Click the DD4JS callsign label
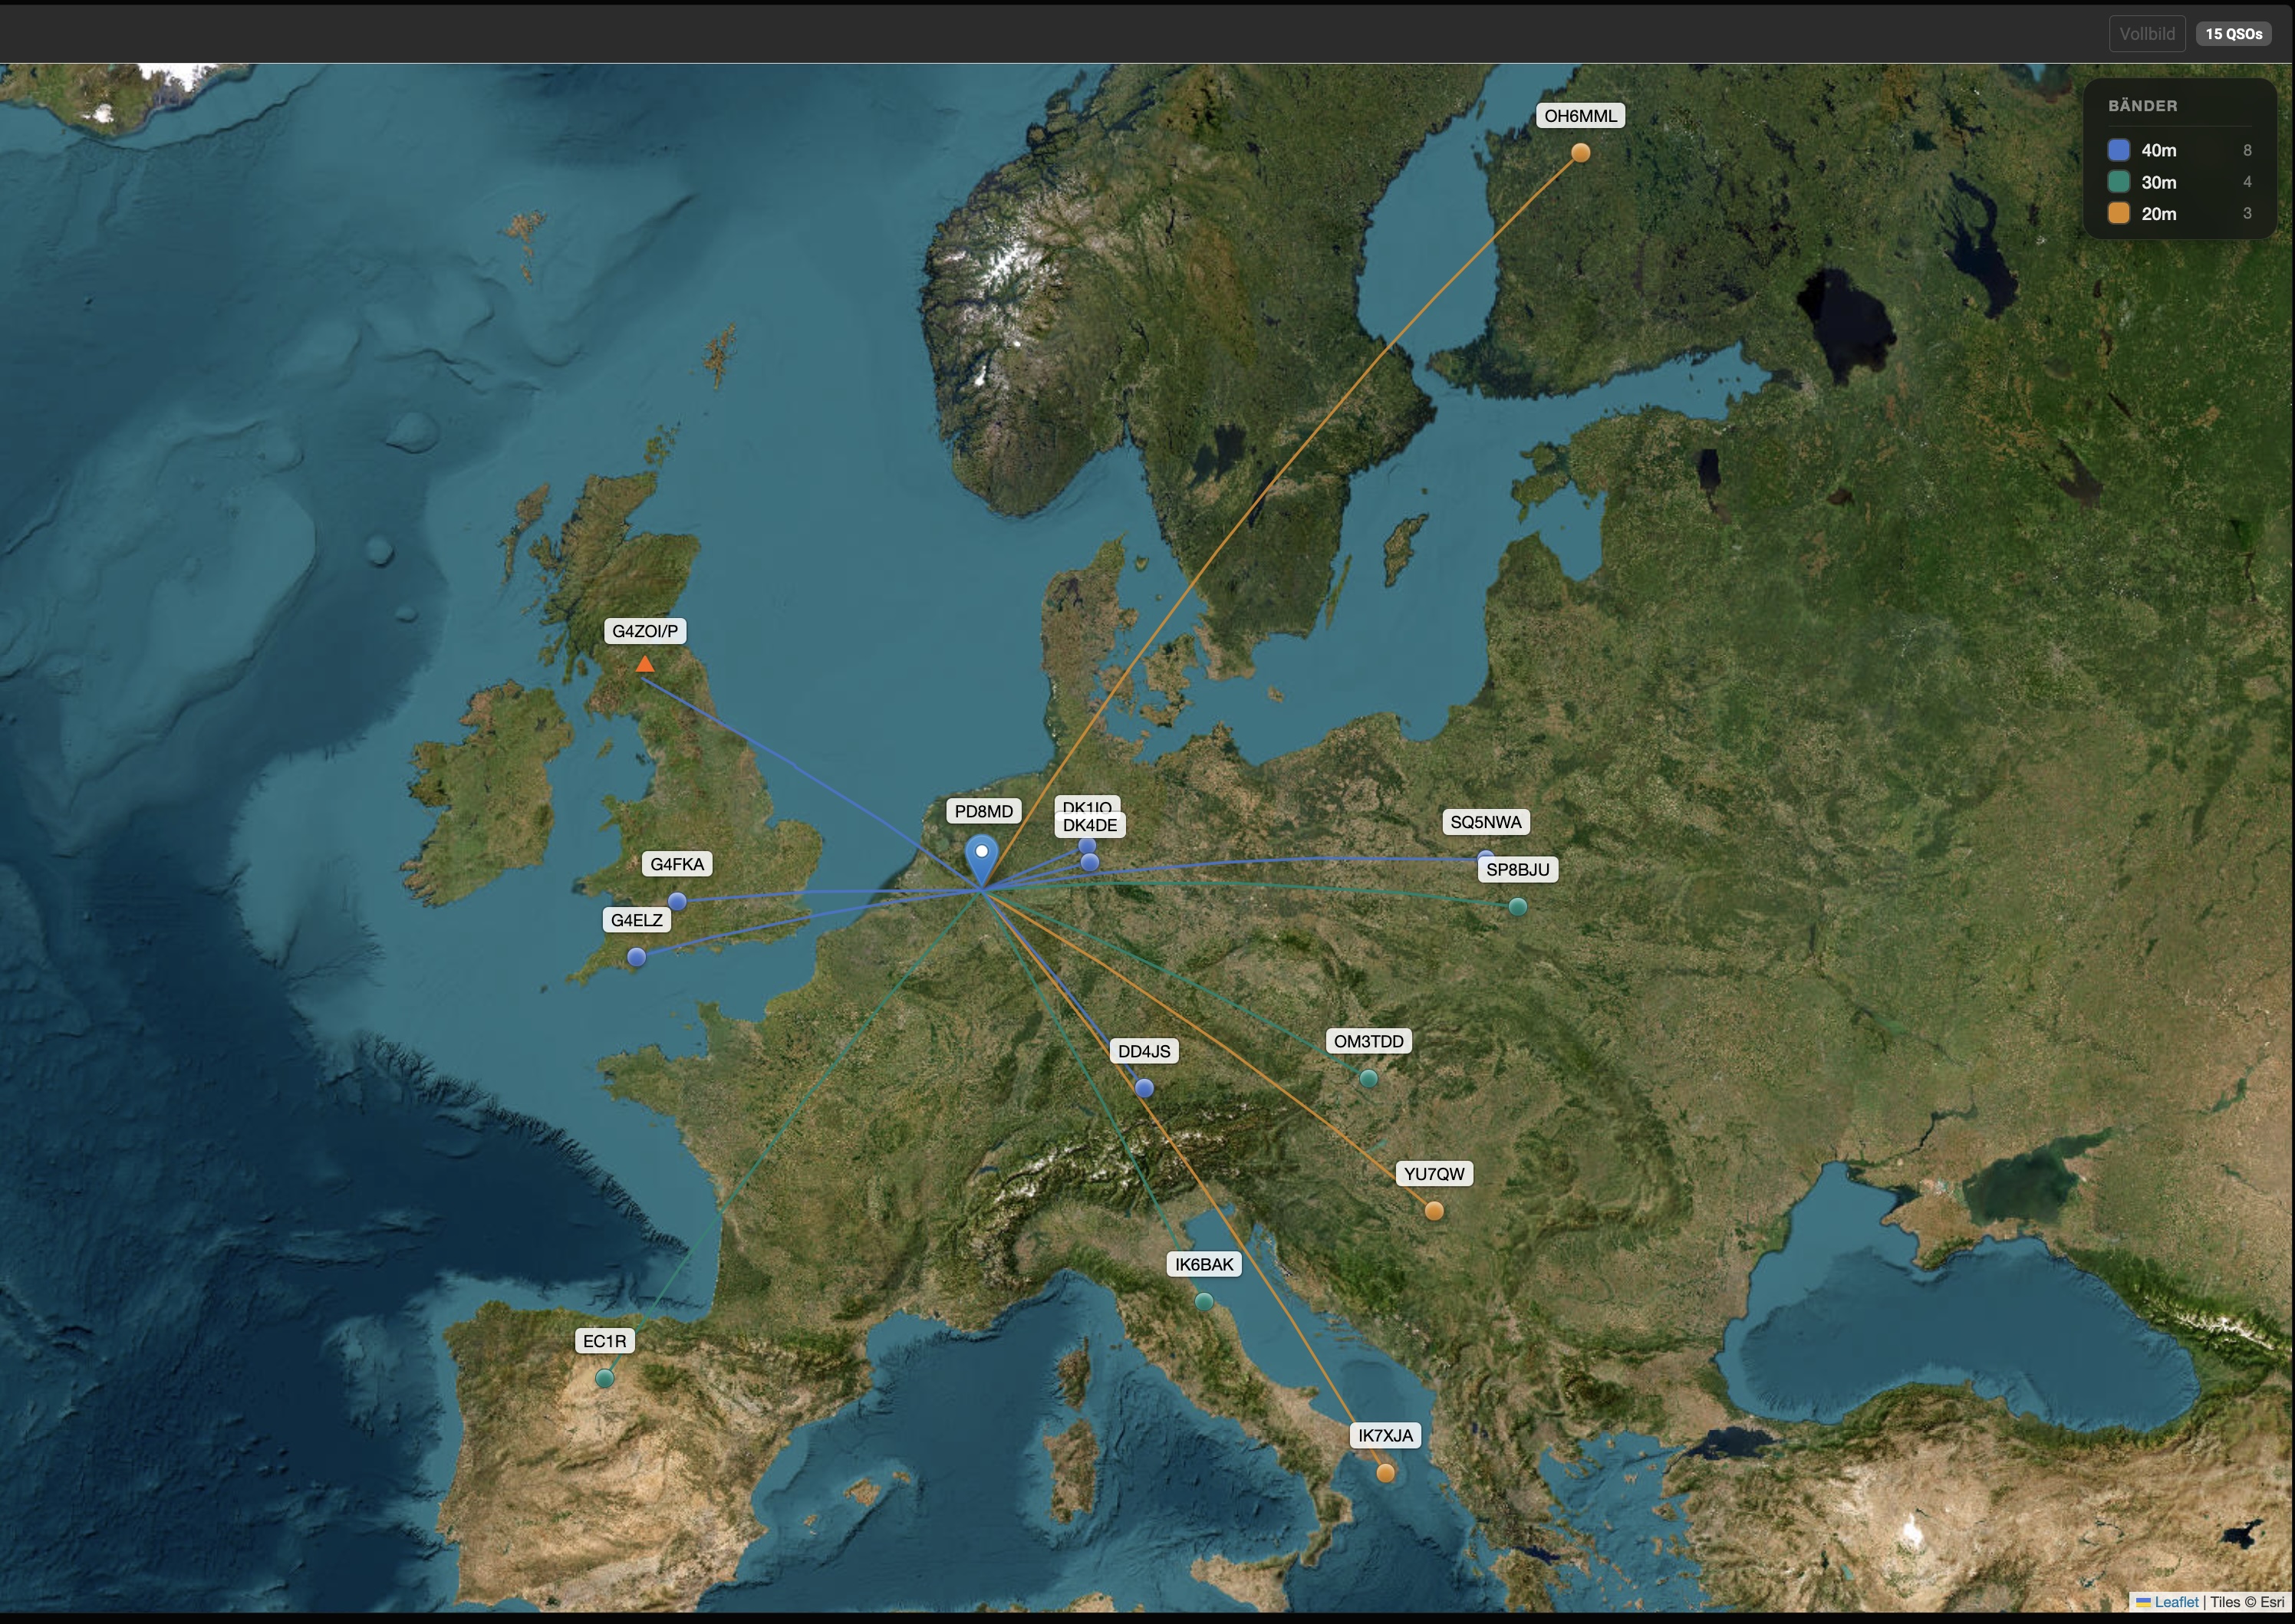The image size is (2295, 1624). [1144, 1051]
